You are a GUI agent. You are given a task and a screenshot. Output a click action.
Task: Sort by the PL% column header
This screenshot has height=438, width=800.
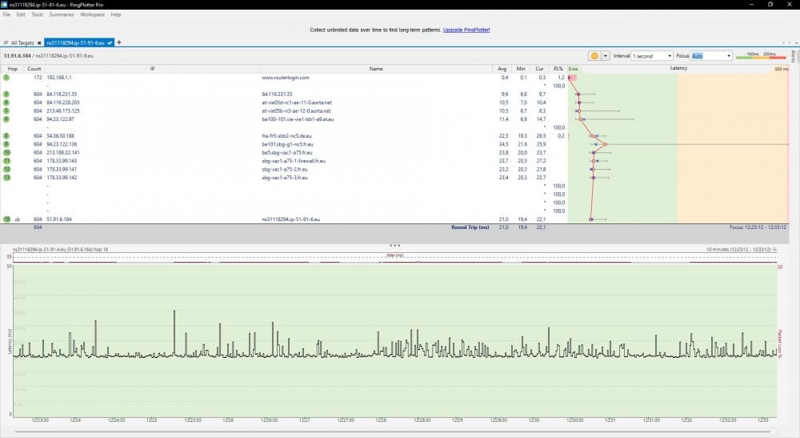558,69
